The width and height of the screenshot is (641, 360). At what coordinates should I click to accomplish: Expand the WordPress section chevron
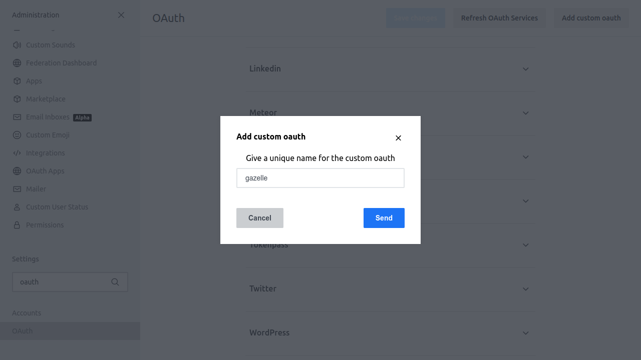tap(526, 333)
